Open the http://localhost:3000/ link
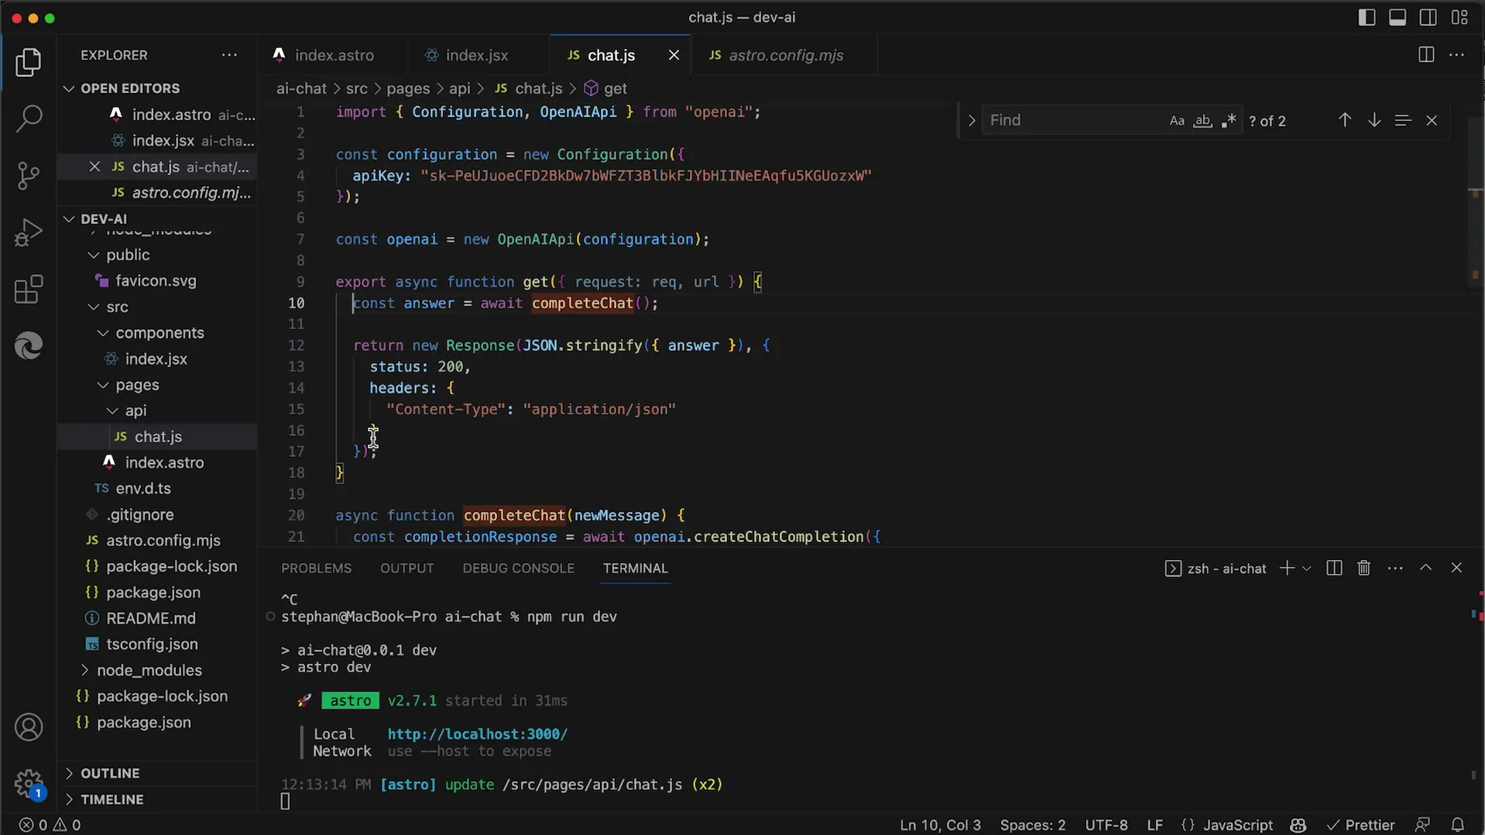 tap(478, 734)
